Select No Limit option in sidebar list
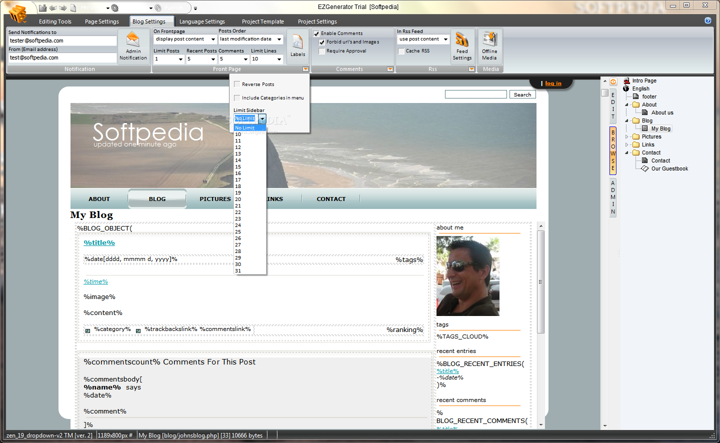720x443 pixels. 250,127
